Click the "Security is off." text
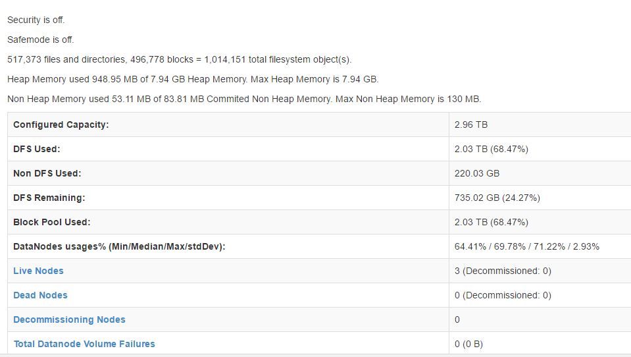The height and width of the screenshot is (357, 631). pos(36,20)
